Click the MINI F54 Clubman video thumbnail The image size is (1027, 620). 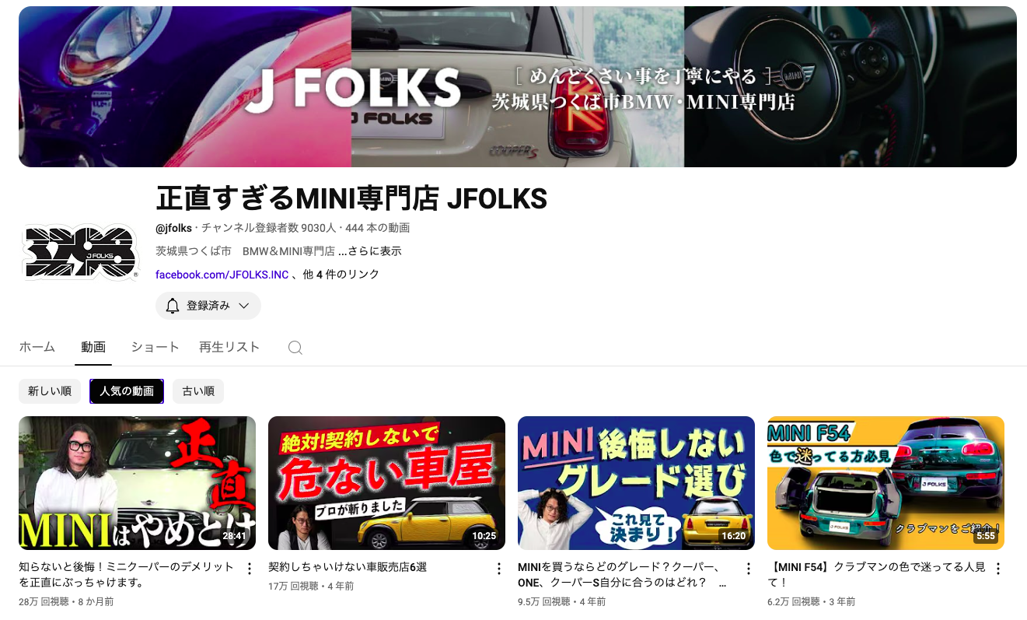click(886, 483)
